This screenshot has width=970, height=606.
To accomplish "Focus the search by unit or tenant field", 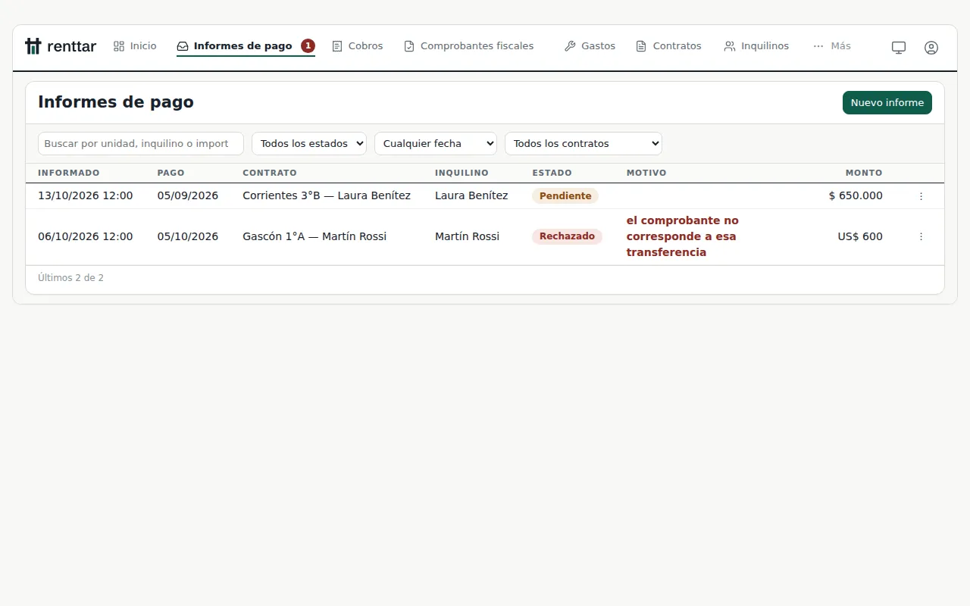I will coord(141,144).
